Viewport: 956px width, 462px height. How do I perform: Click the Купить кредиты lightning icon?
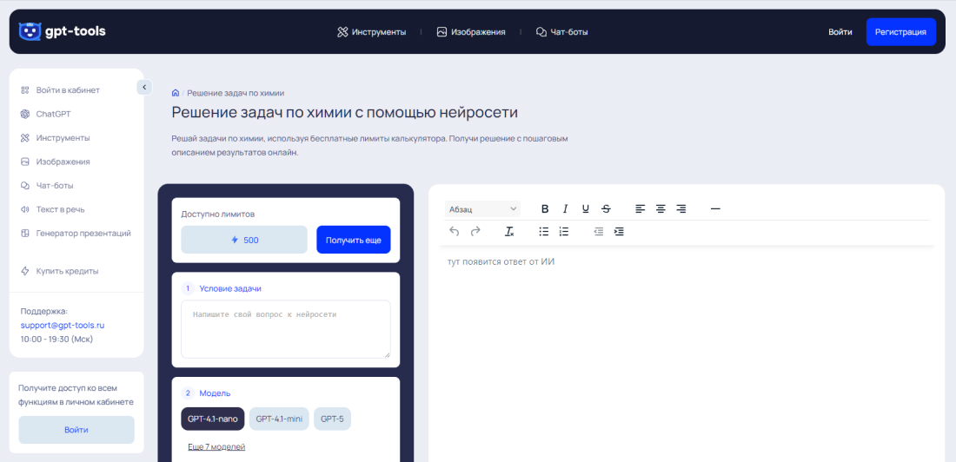pos(25,271)
